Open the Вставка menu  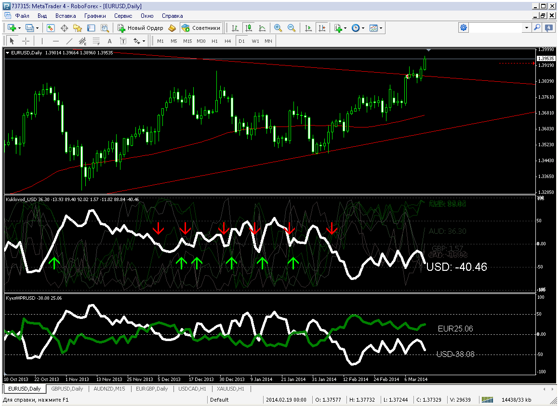[66, 16]
